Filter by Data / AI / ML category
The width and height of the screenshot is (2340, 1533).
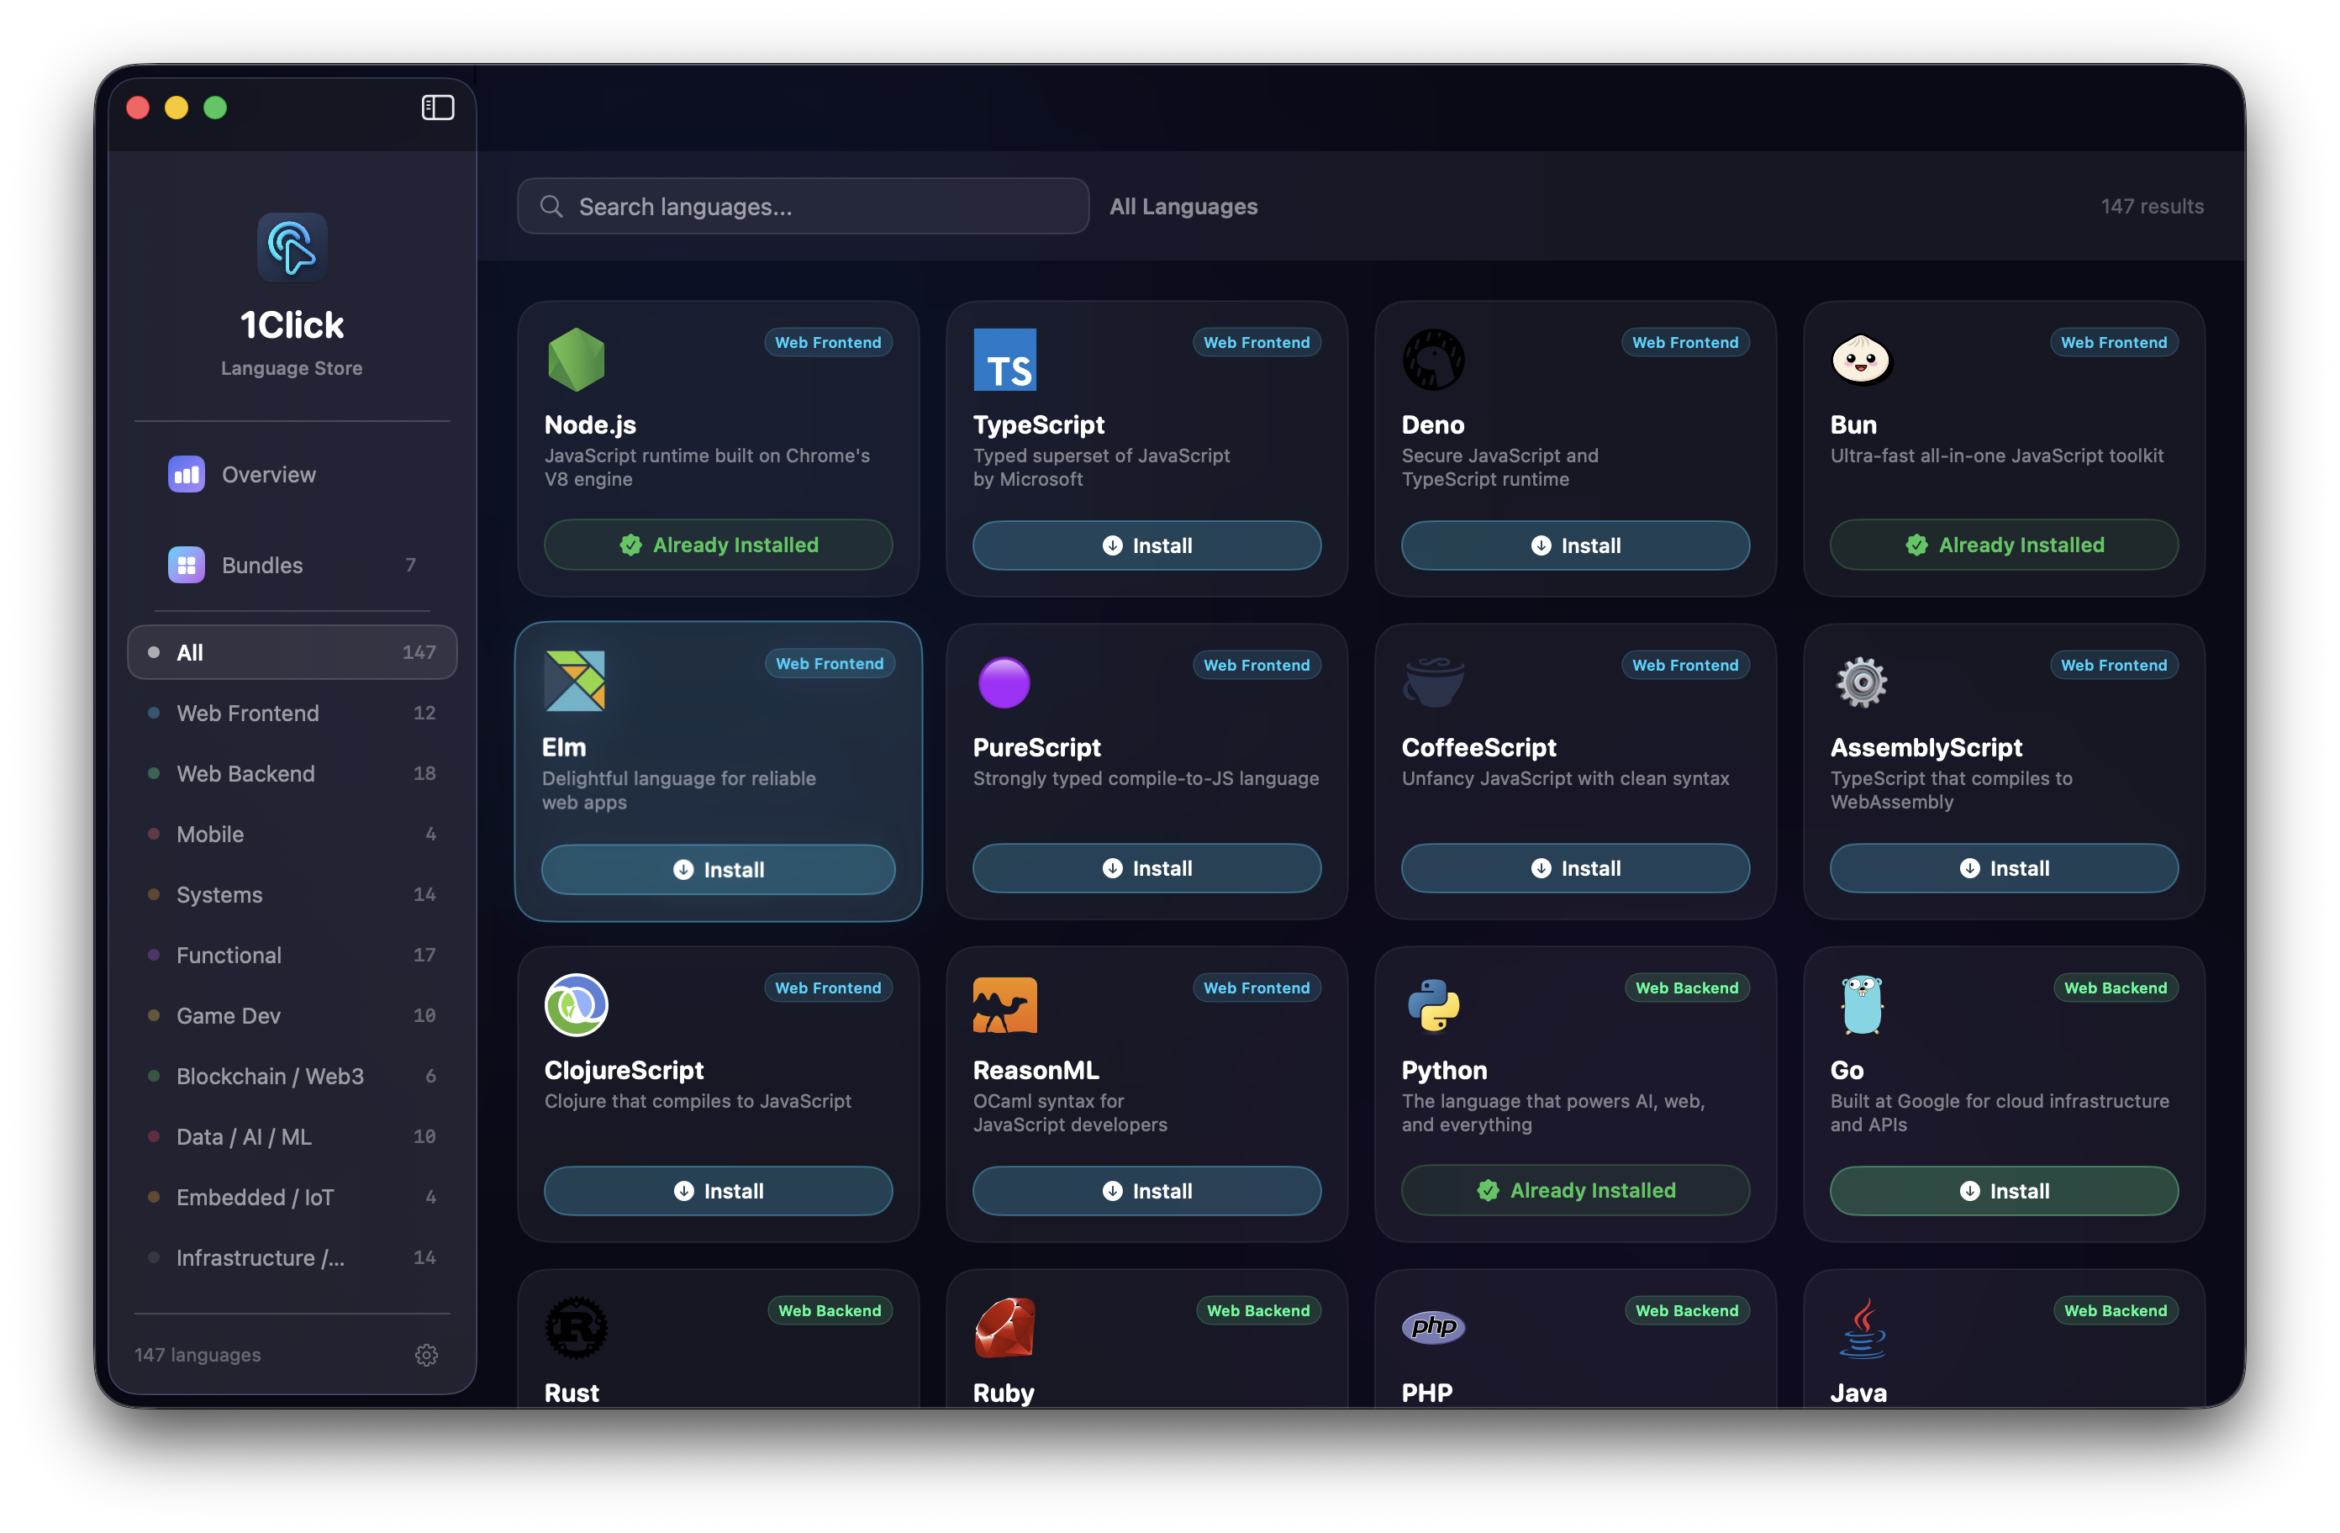point(292,1136)
